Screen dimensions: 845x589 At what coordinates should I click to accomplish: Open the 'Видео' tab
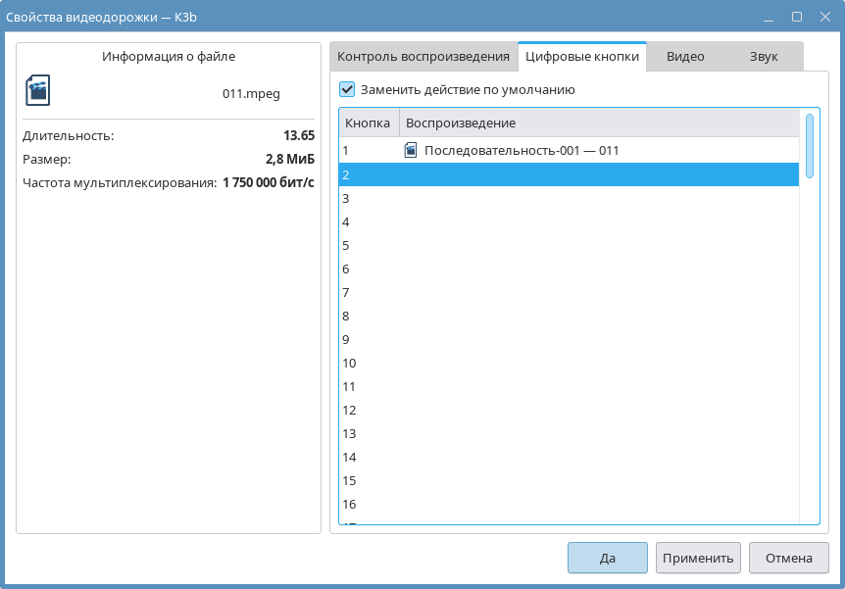click(685, 57)
